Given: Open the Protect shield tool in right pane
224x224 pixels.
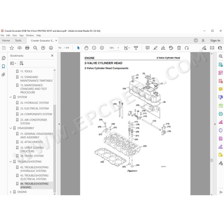Looking at the screenshot, I should point(220,130).
